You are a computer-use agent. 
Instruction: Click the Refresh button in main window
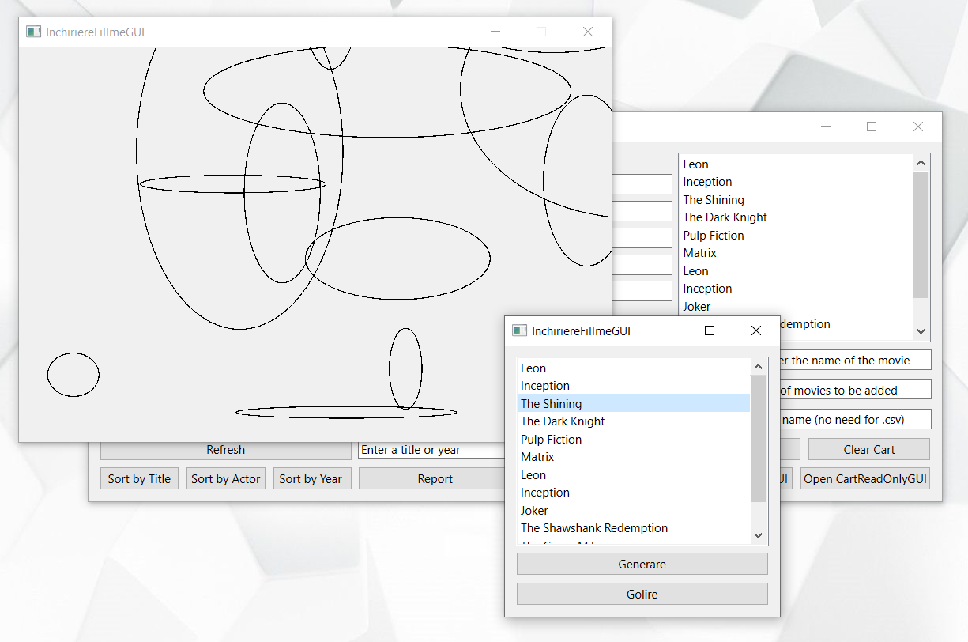(x=225, y=450)
